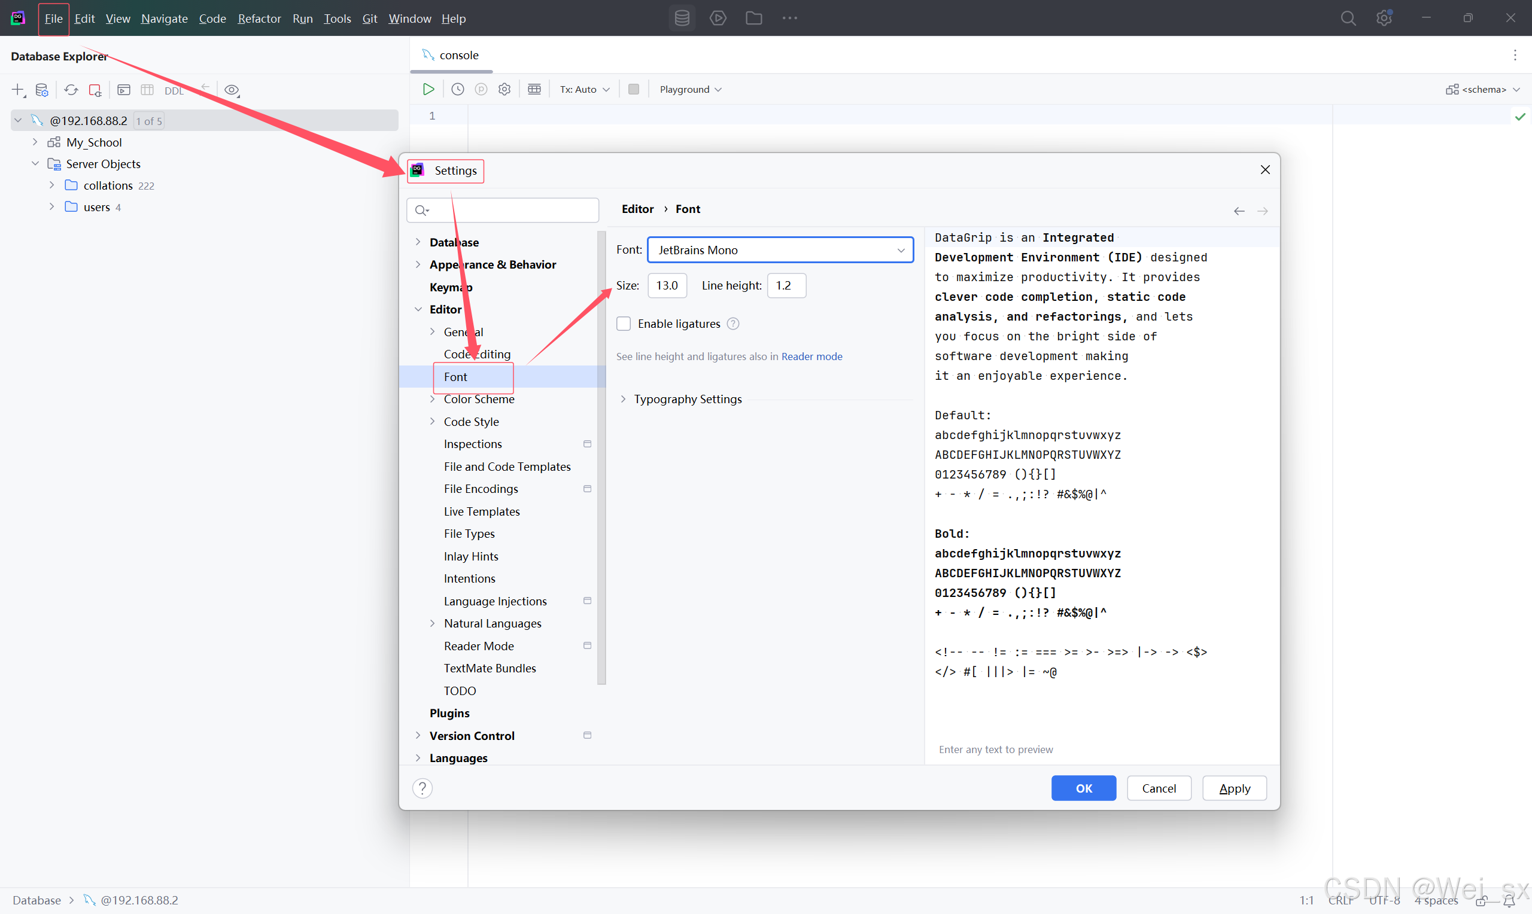Viewport: 1532px width, 914px height.
Task: Open view options with the eye icon
Action: coord(232,90)
